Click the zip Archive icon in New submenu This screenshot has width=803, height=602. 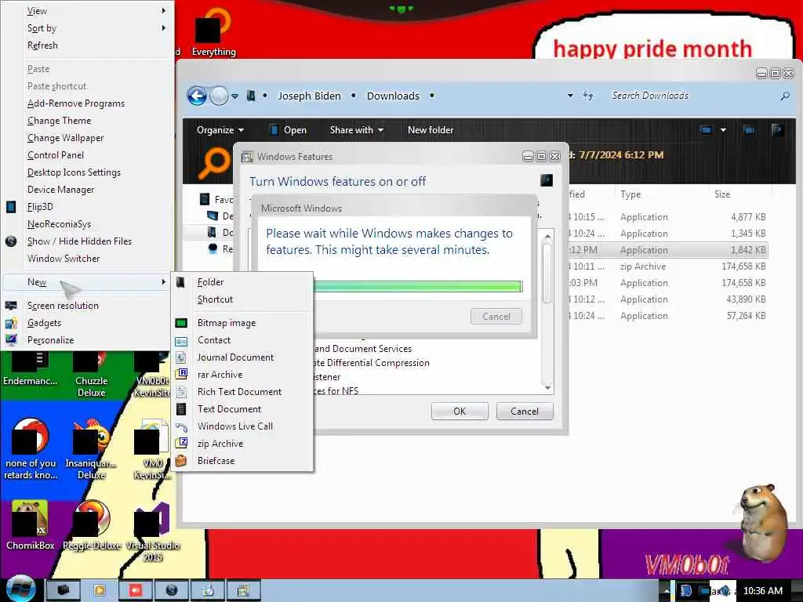point(181,443)
